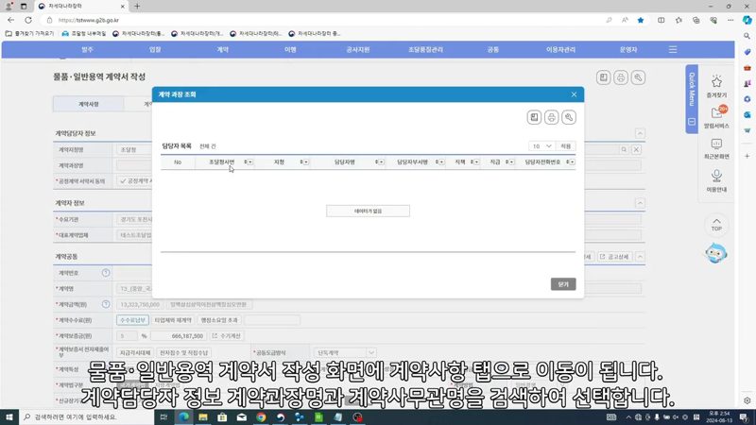
Task: Open the 10 rows-per-page dropdown
Action: (x=541, y=146)
